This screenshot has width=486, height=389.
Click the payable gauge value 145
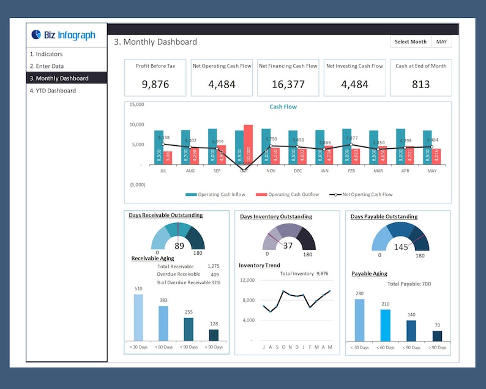click(x=400, y=247)
